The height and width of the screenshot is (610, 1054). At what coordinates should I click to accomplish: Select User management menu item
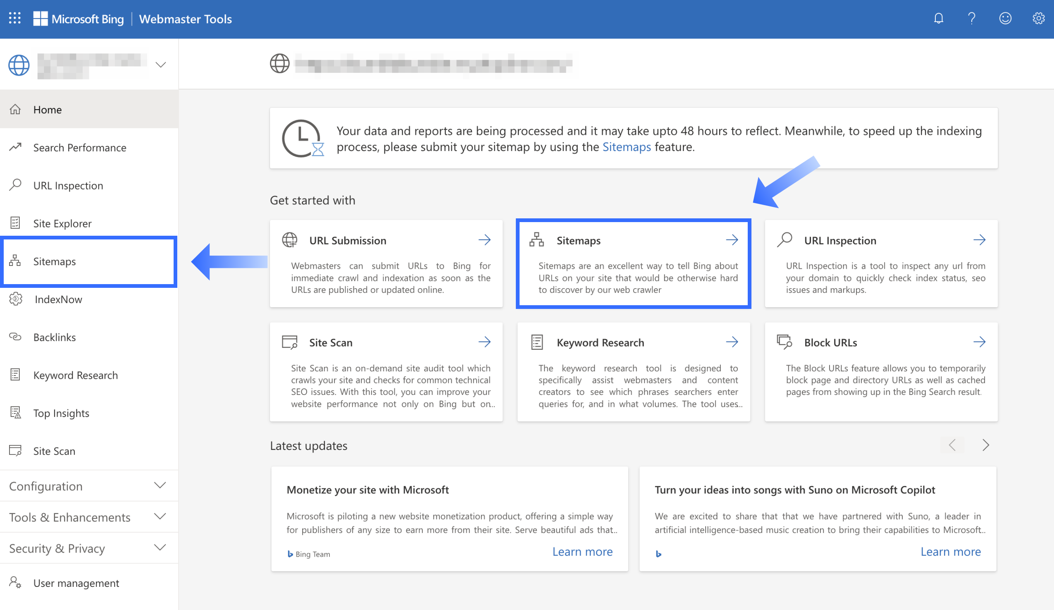point(76,583)
